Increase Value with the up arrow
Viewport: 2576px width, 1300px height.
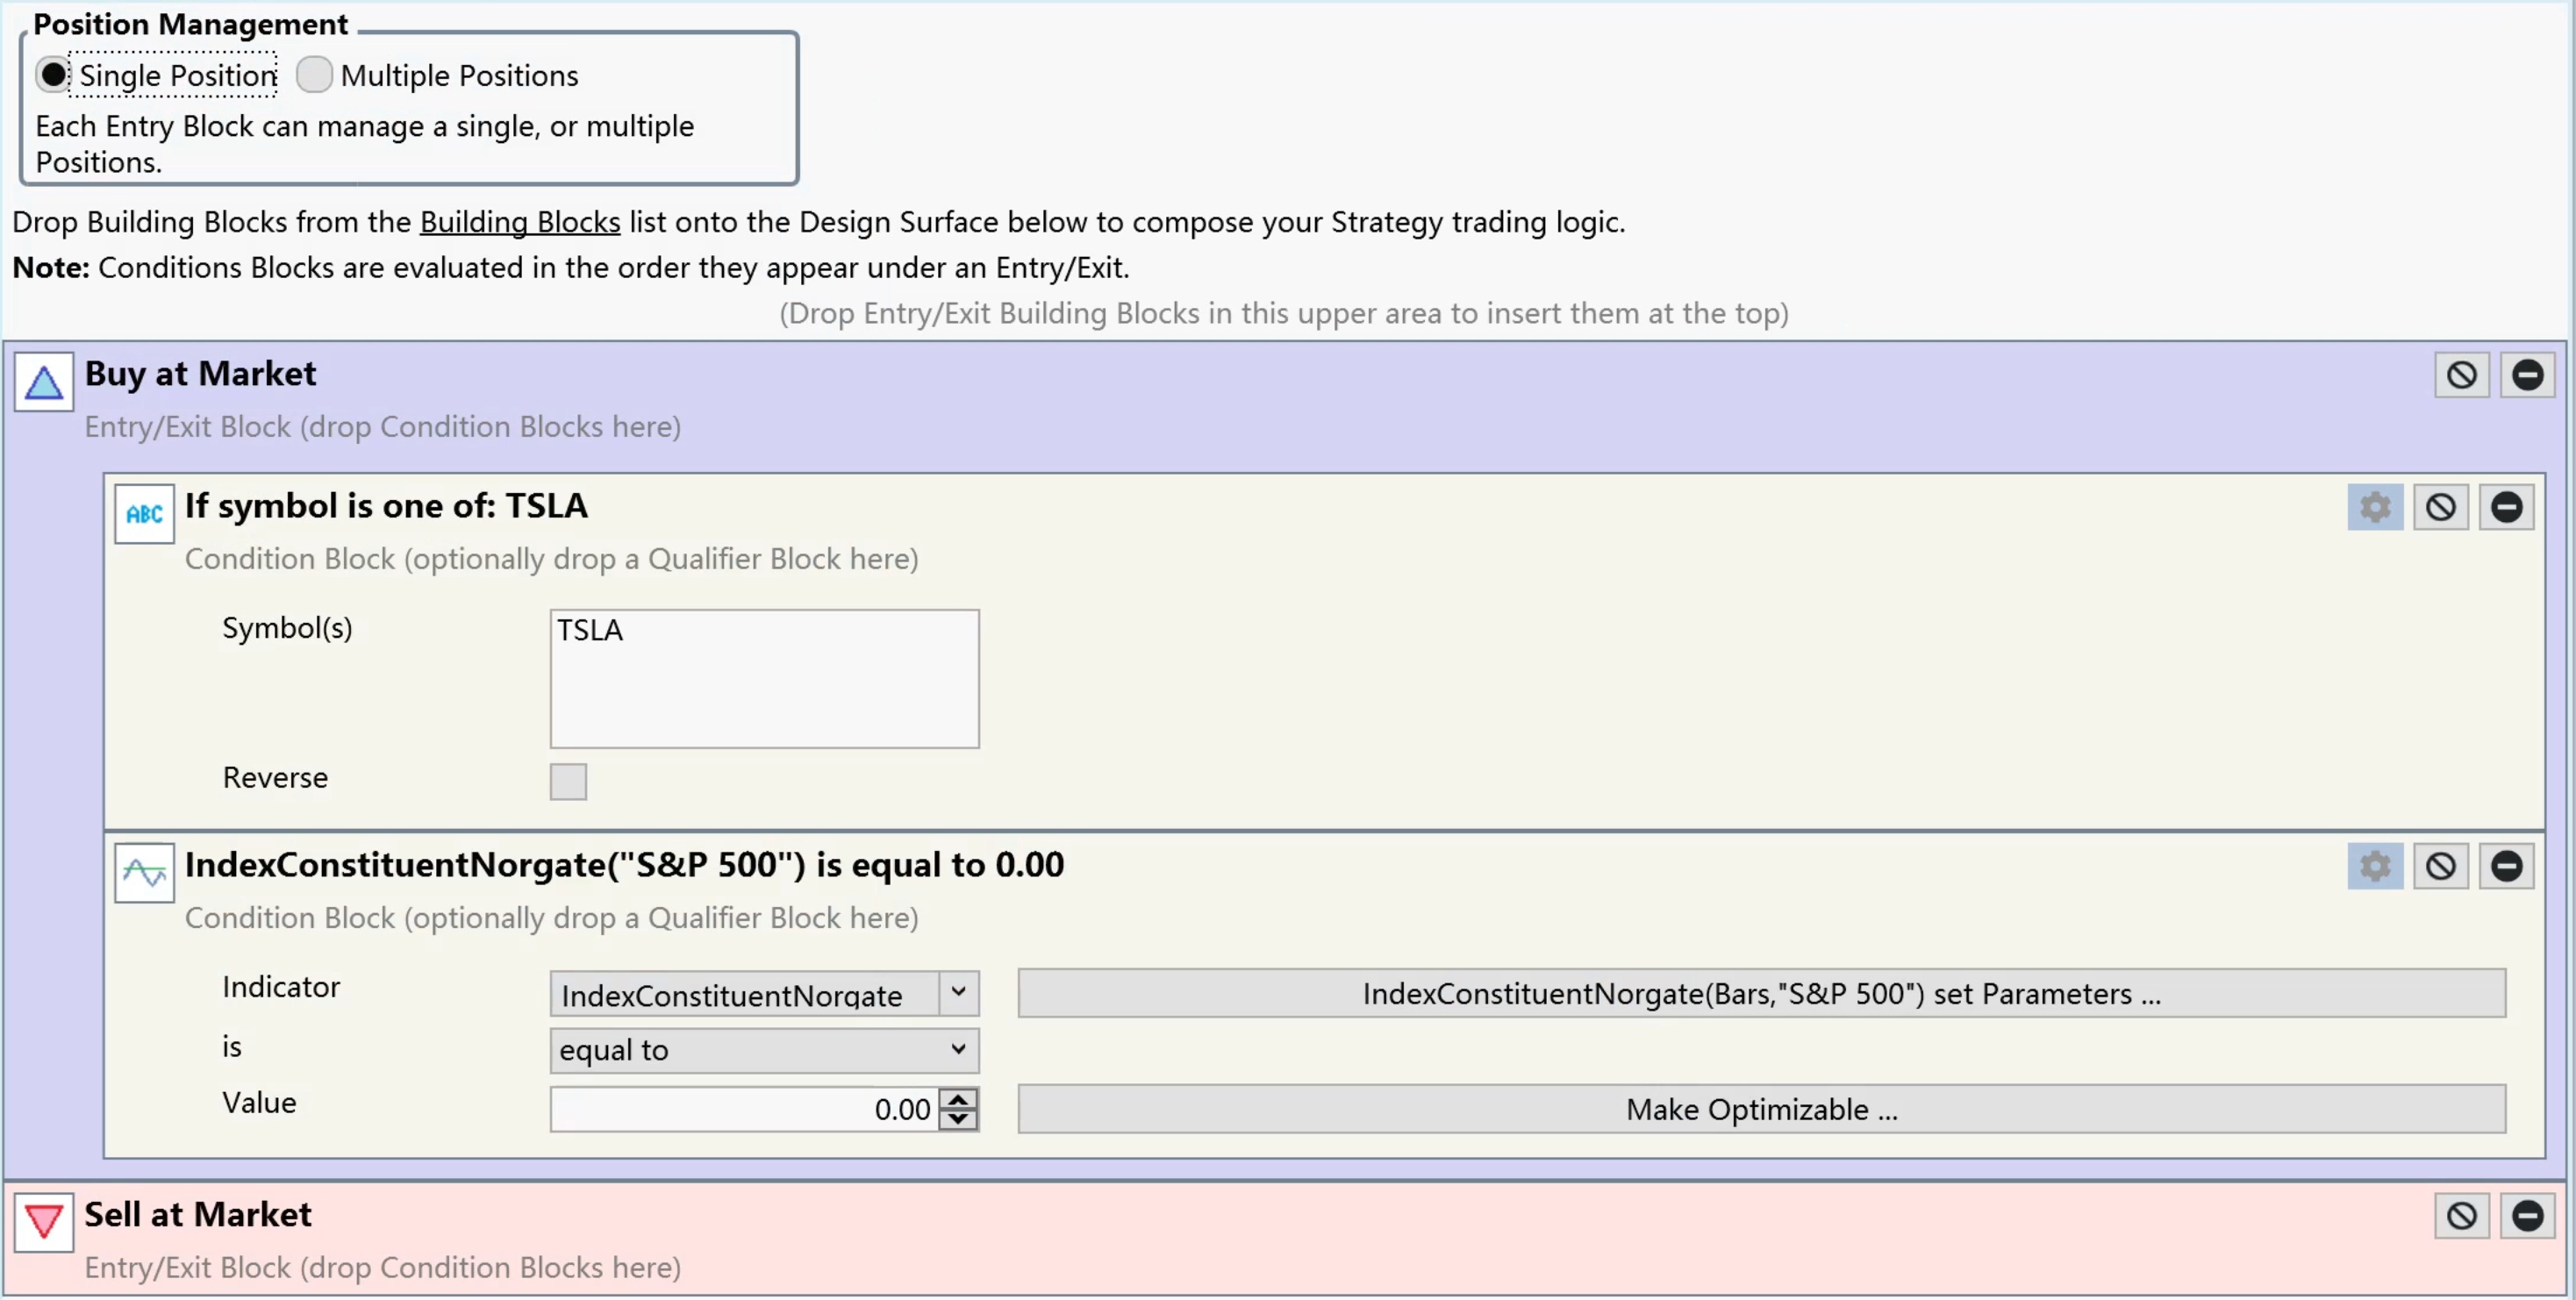point(958,1099)
